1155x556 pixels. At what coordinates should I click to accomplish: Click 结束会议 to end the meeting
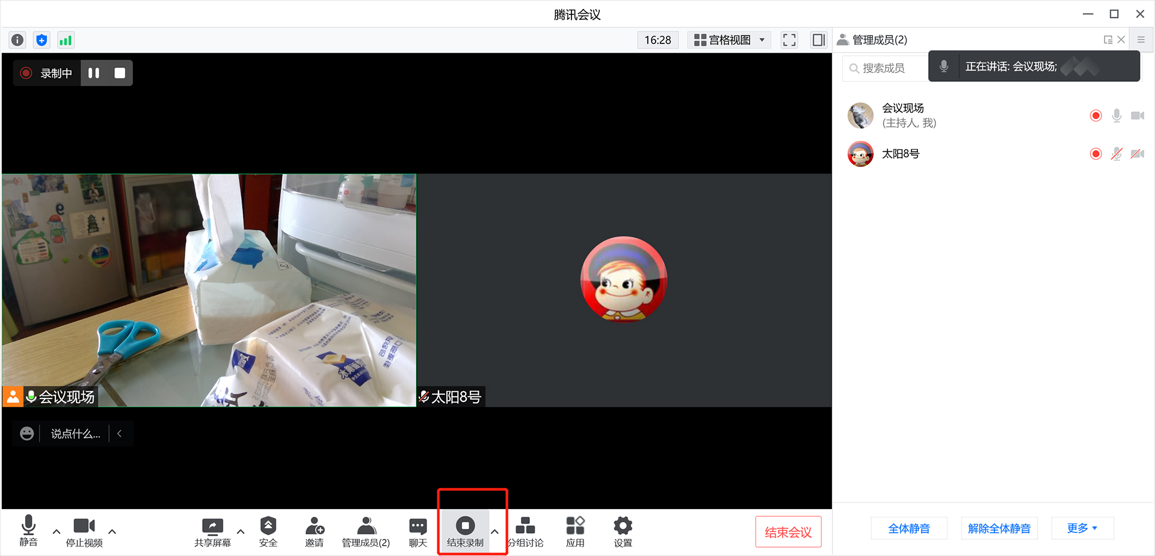[788, 532]
